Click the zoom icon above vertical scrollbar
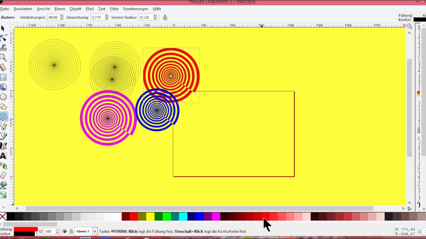Image resolution: width=426 pixels, height=239 pixels. (410, 26)
